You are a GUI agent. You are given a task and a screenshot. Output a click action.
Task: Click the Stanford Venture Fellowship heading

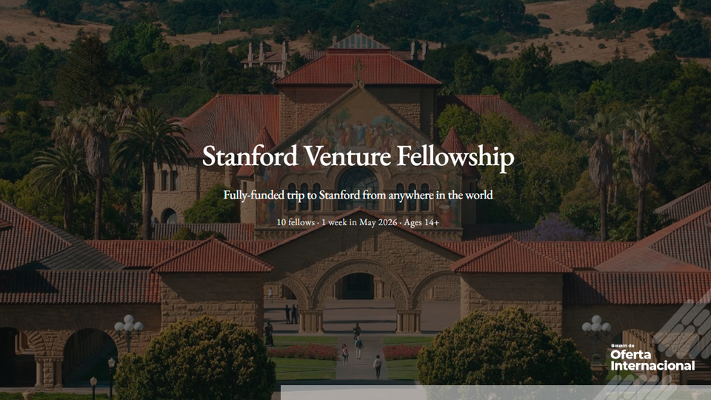tap(358, 157)
